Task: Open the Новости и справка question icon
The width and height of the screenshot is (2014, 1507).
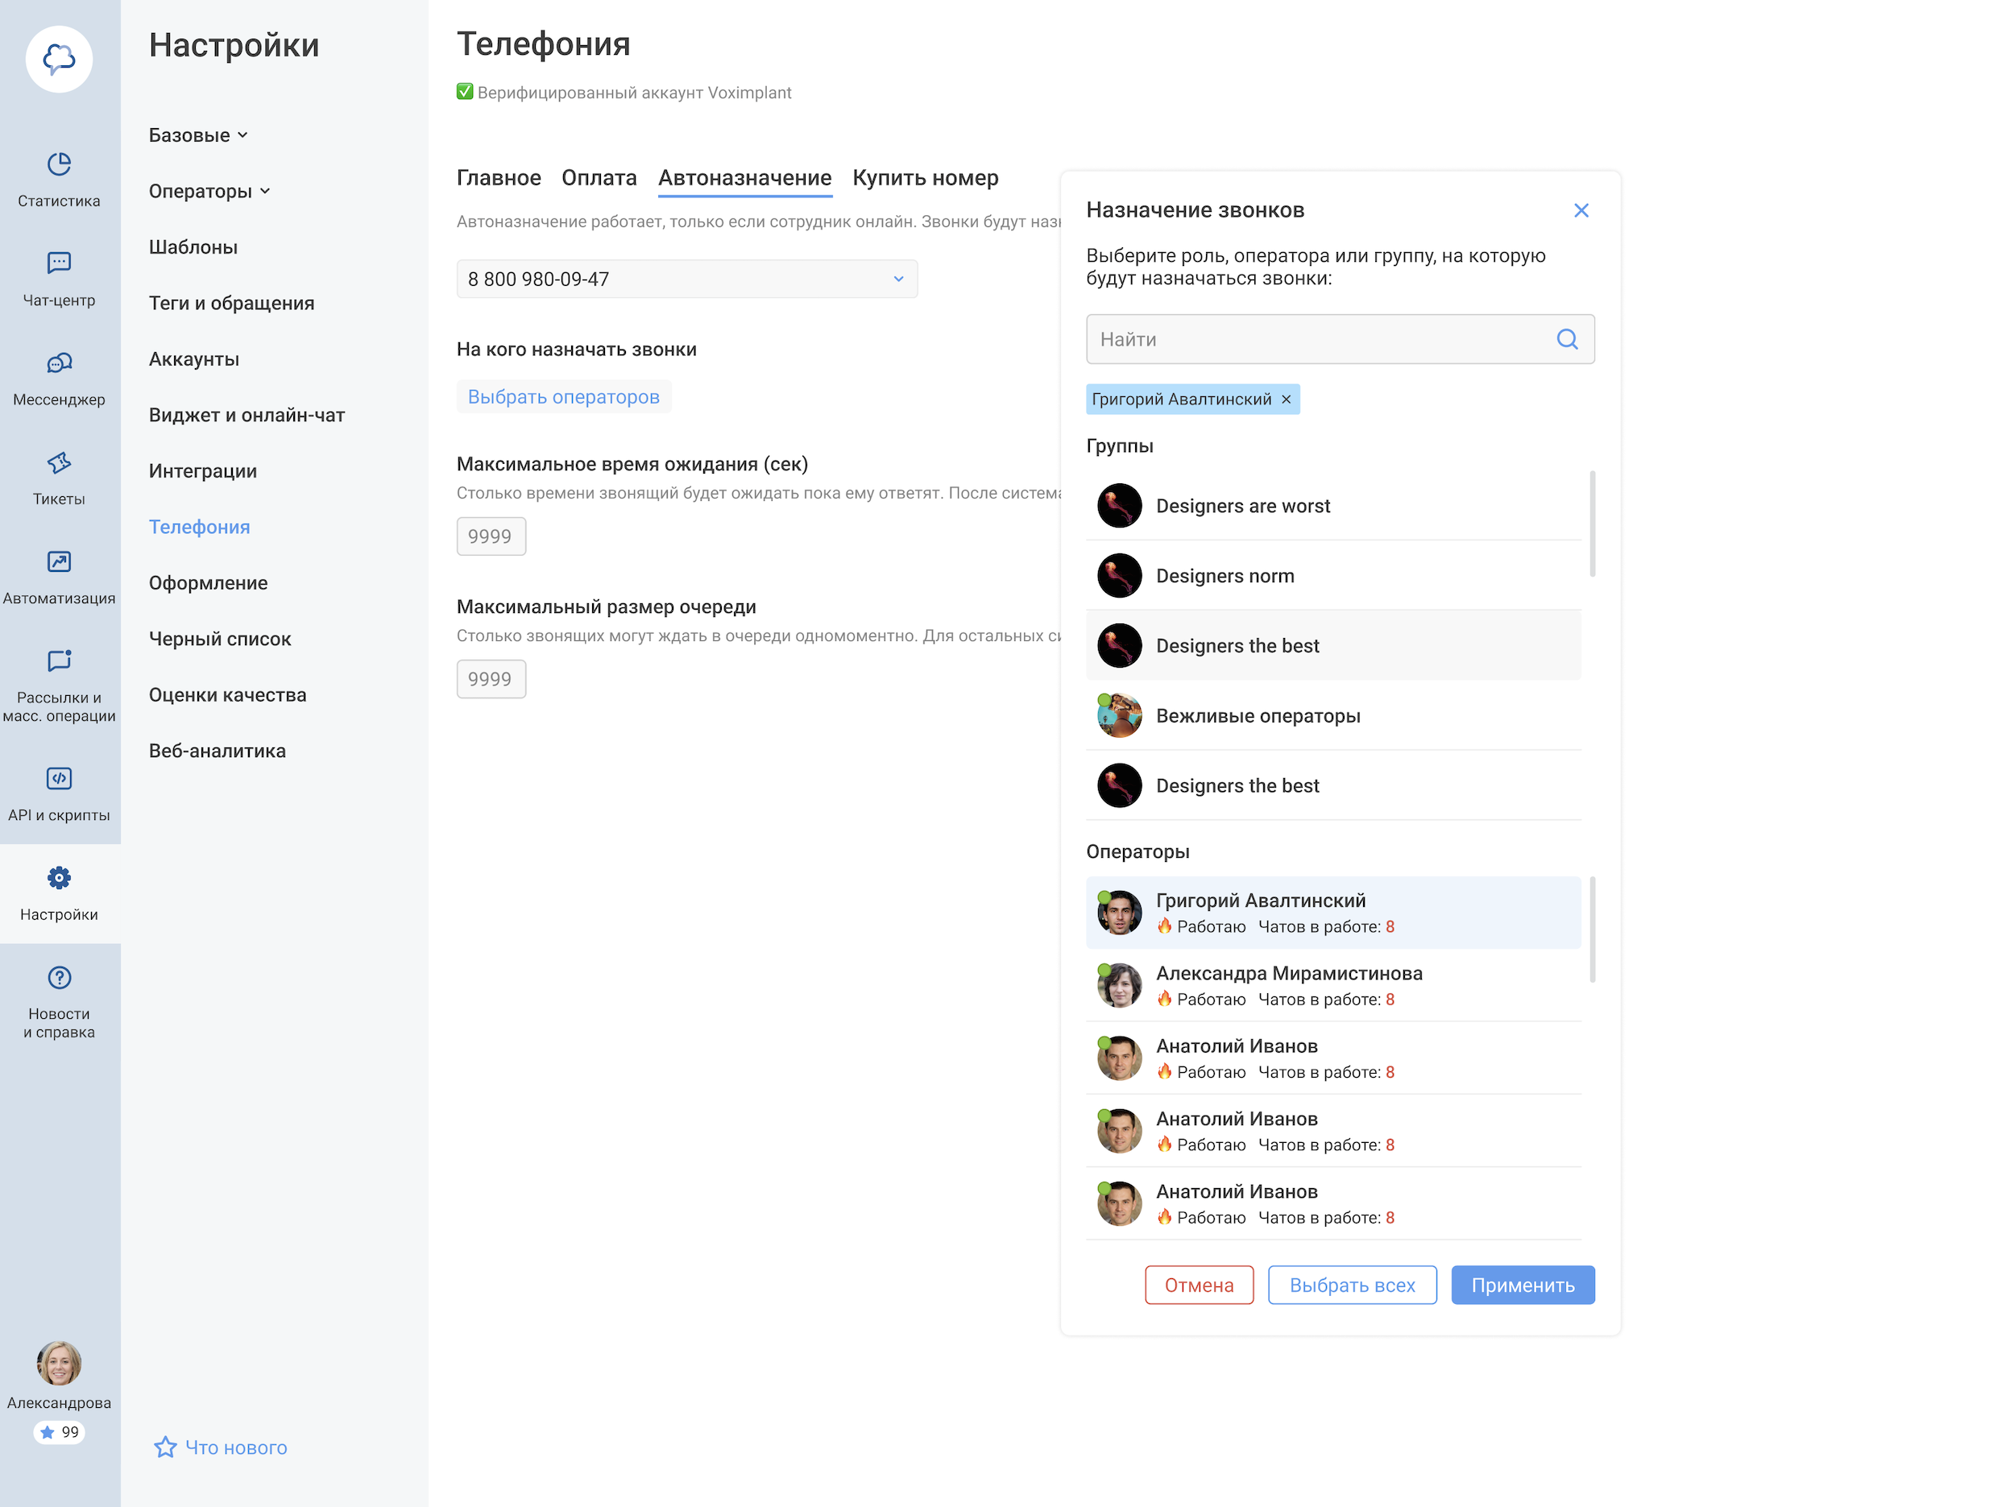Action: (59, 977)
